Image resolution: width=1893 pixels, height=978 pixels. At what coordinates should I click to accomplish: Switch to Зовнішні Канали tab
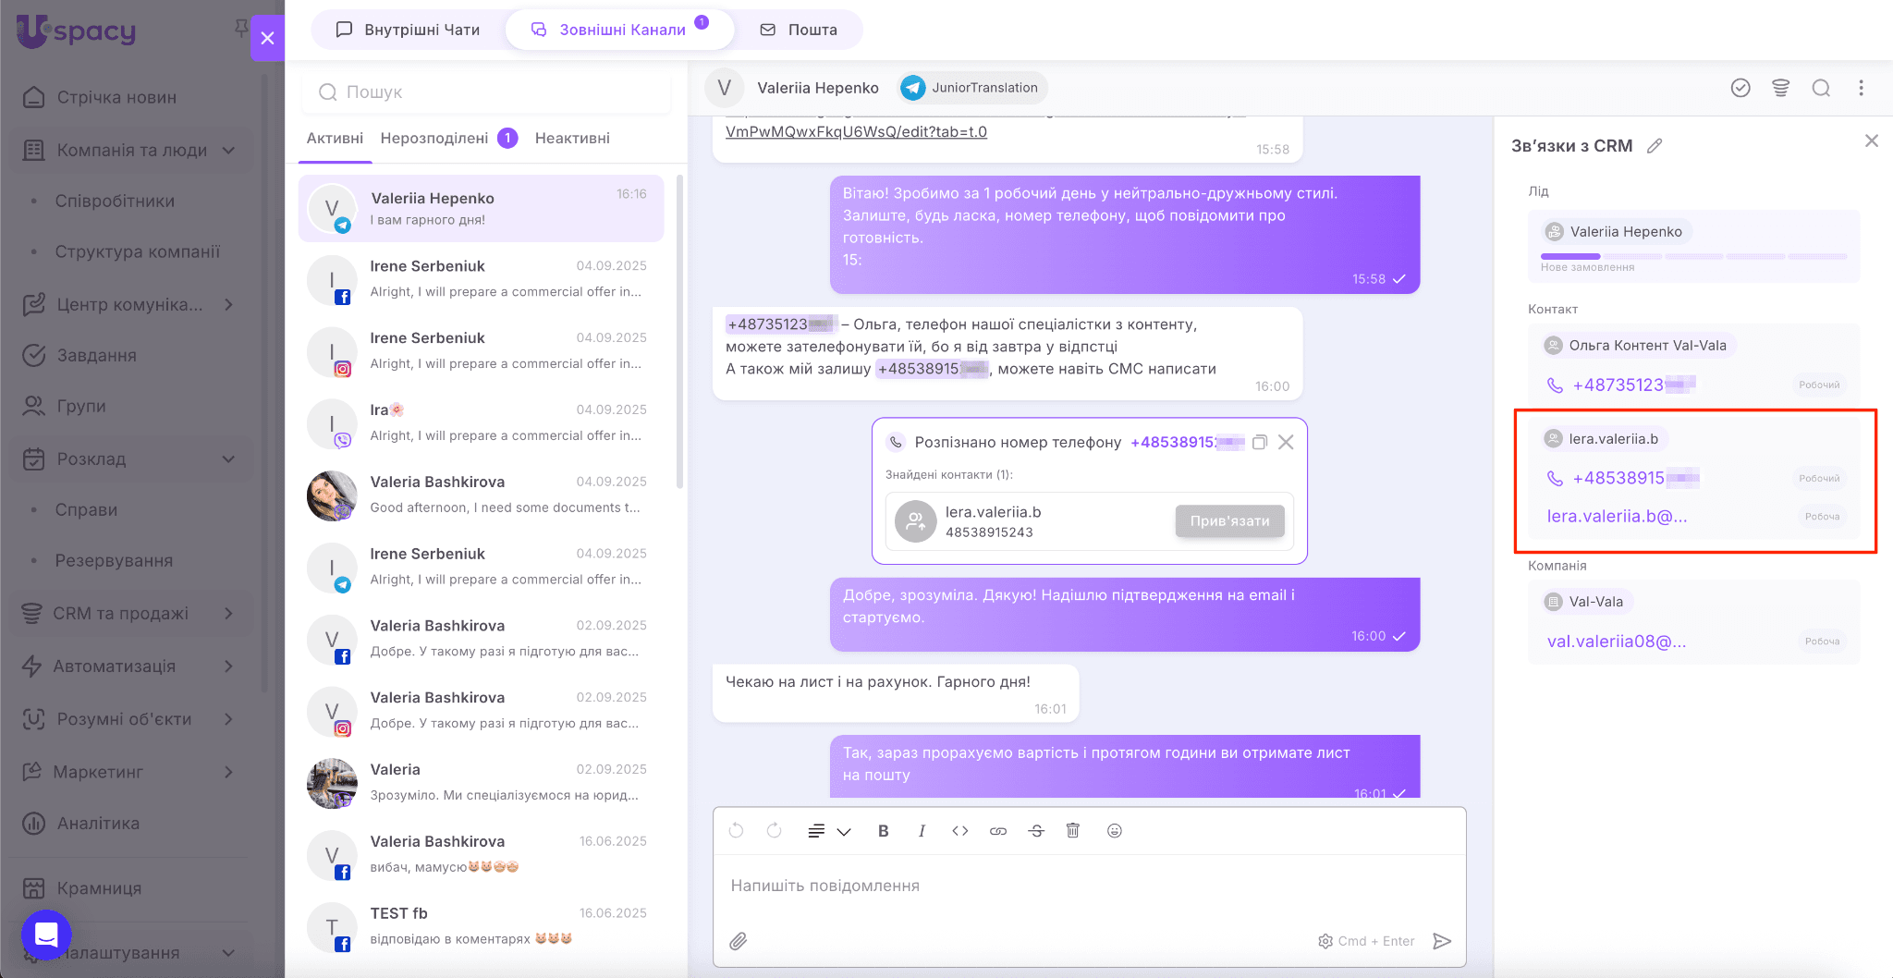pos(619,30)
